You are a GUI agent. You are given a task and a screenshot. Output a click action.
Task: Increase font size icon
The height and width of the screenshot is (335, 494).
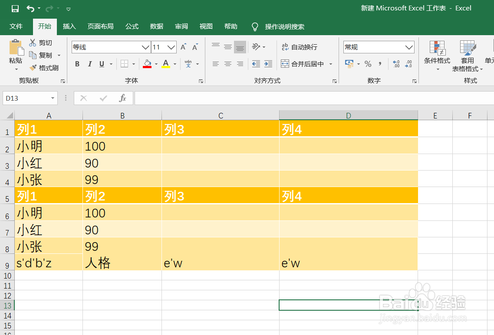(184, 47)
